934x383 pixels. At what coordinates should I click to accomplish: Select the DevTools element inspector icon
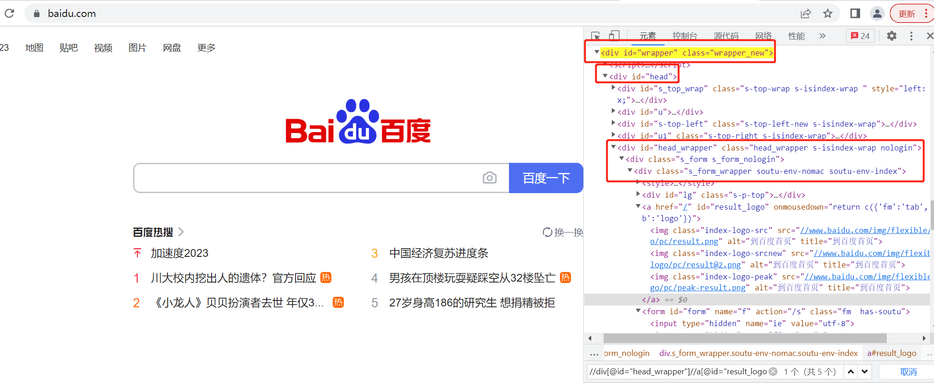point(596,36)
